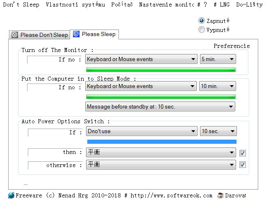Click the 'then :' label field
The image size is (266, 206).
click(x=55, y=152)
